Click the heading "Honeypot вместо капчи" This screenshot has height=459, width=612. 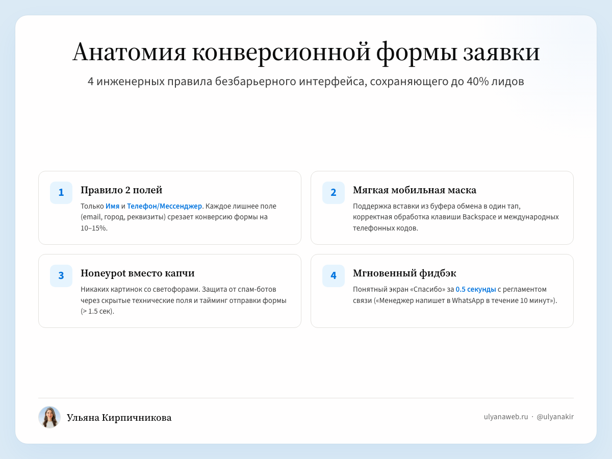coord(138,273)
